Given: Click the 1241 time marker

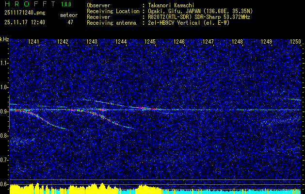Looking at the screenshot, I should [x=34, y=41].
